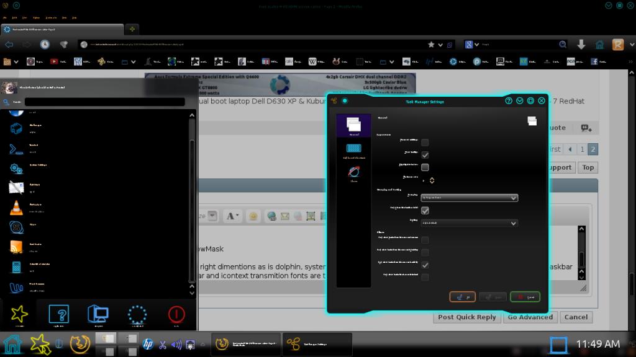Launch VLC media player from the menu

click(16, 208)
